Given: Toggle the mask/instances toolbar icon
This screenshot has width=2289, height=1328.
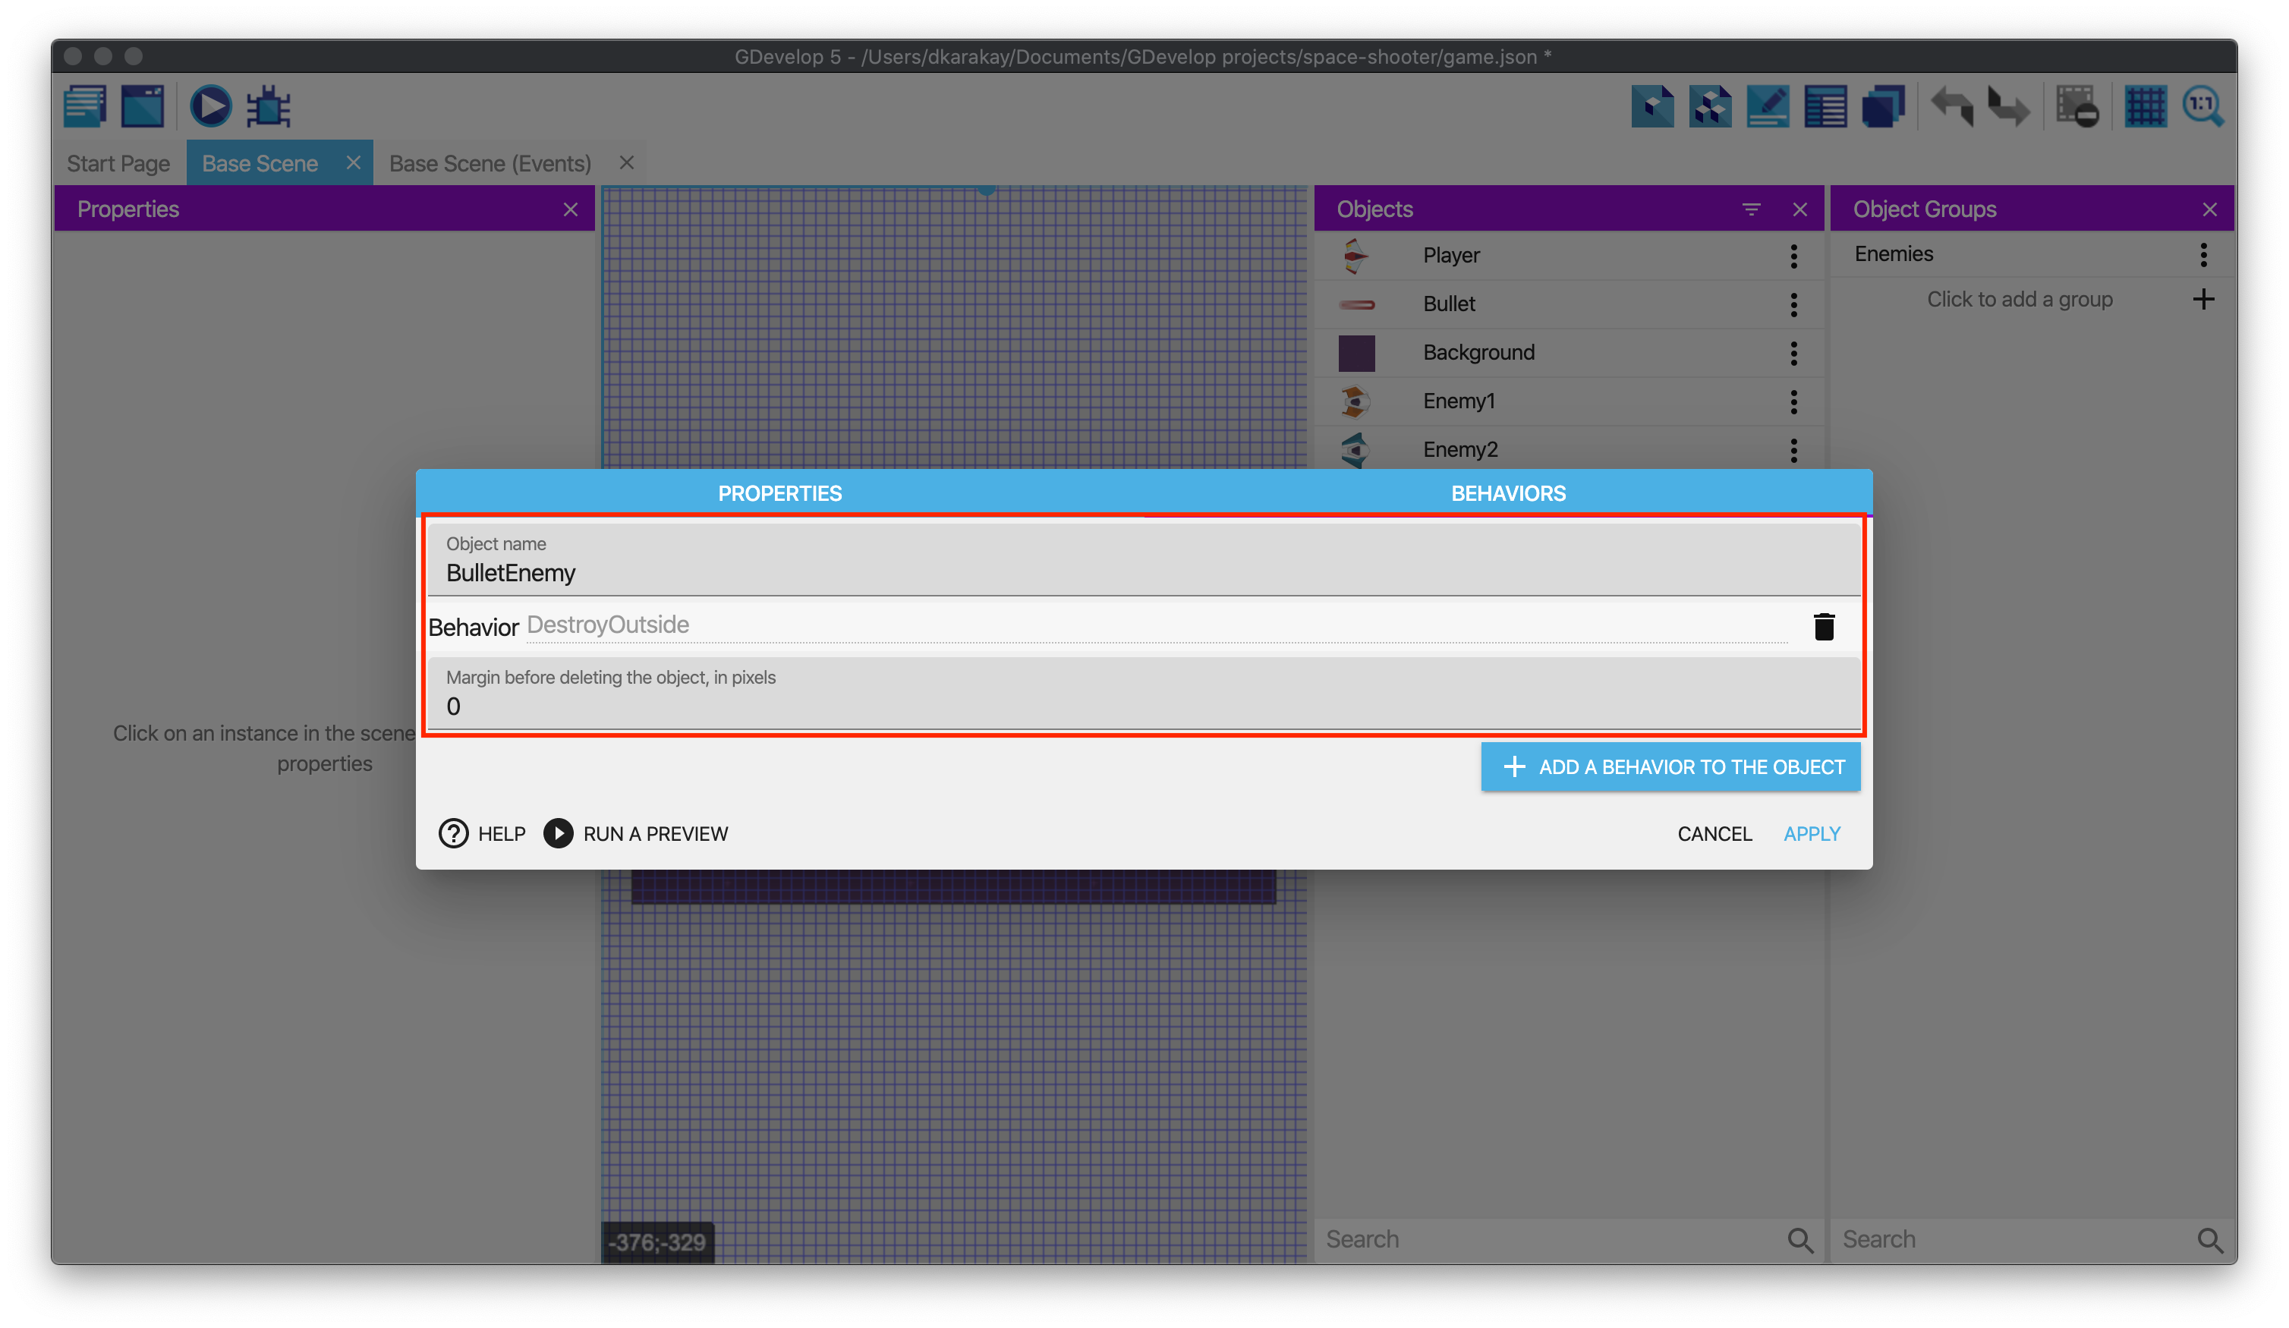Looking at the screenshot, I should [x=2077, y=106].
